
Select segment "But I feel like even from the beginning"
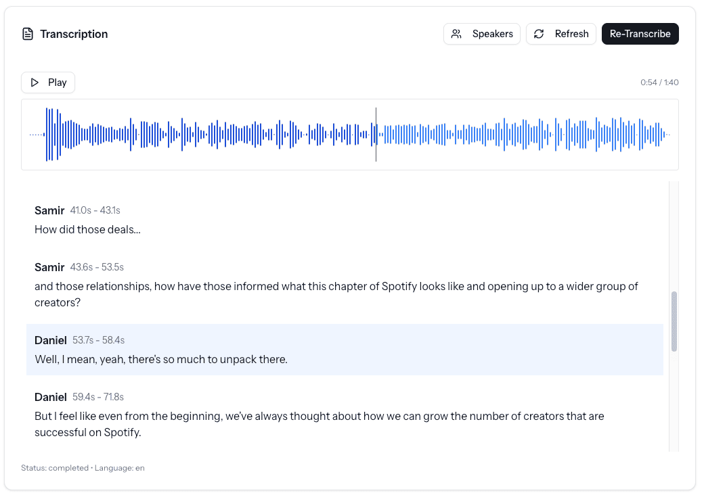tap(345, 415)
